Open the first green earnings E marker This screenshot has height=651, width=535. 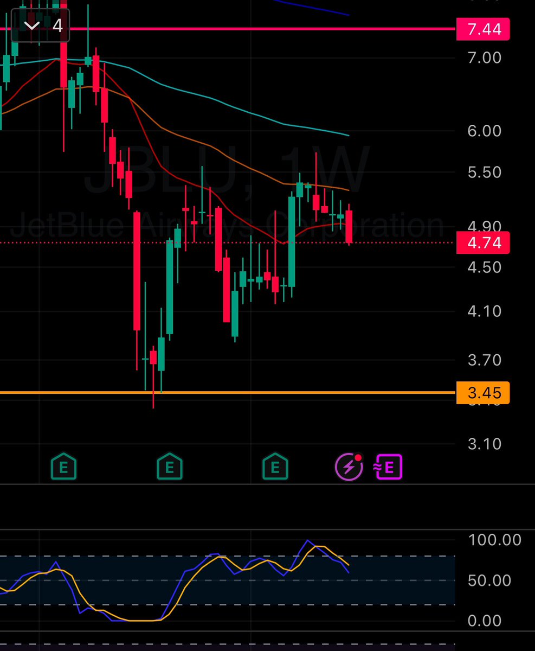point(63,467)
